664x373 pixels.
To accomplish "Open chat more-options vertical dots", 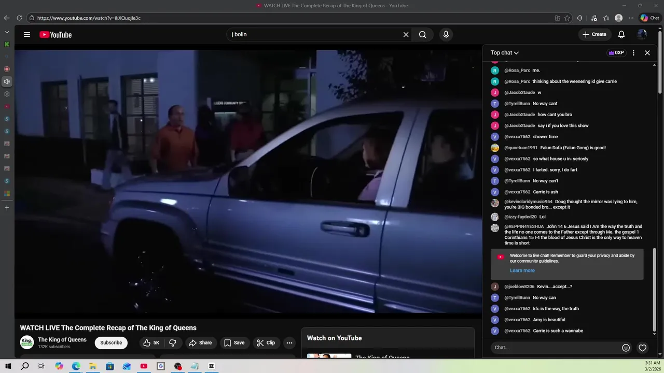I will (633, 53).
